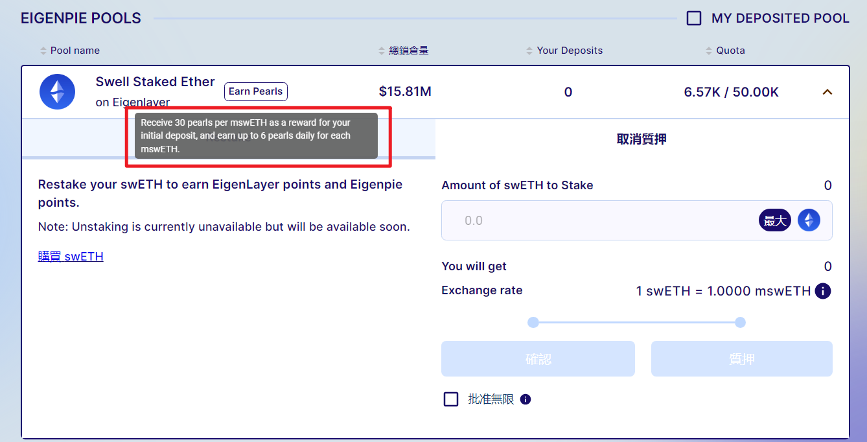This screenshot has height=442, width=867.
Task: Select the stake tab under the tooltip
Action: (228, 139)
